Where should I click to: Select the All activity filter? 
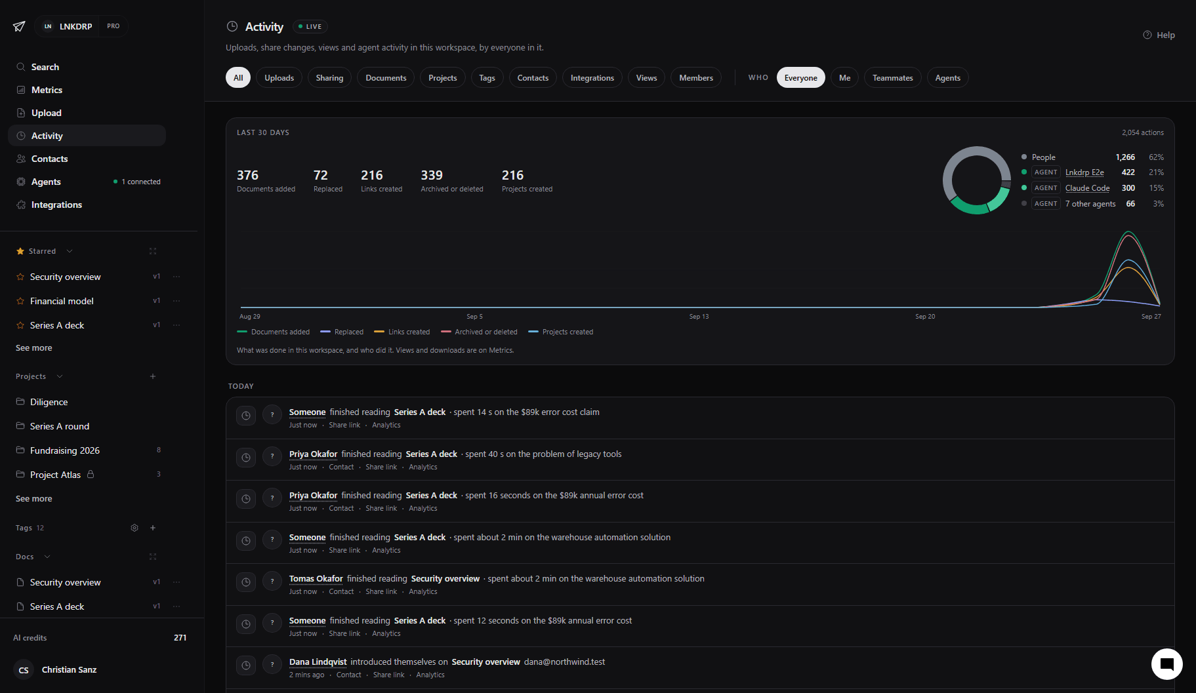[x=238, y=77]
